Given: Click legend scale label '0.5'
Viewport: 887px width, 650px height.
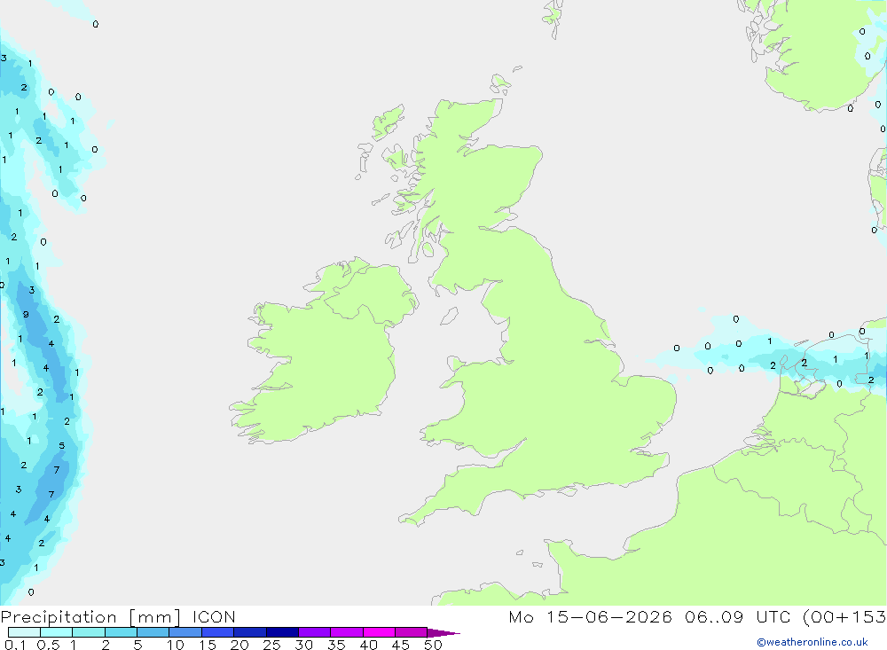Looking at the screenshot, I should [48, 645].
